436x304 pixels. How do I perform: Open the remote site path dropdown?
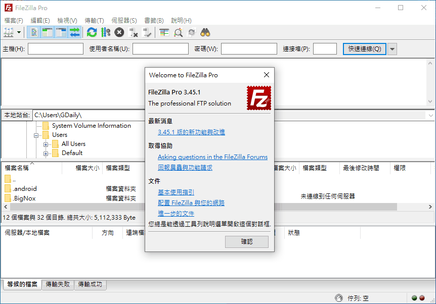coord(431,116)
